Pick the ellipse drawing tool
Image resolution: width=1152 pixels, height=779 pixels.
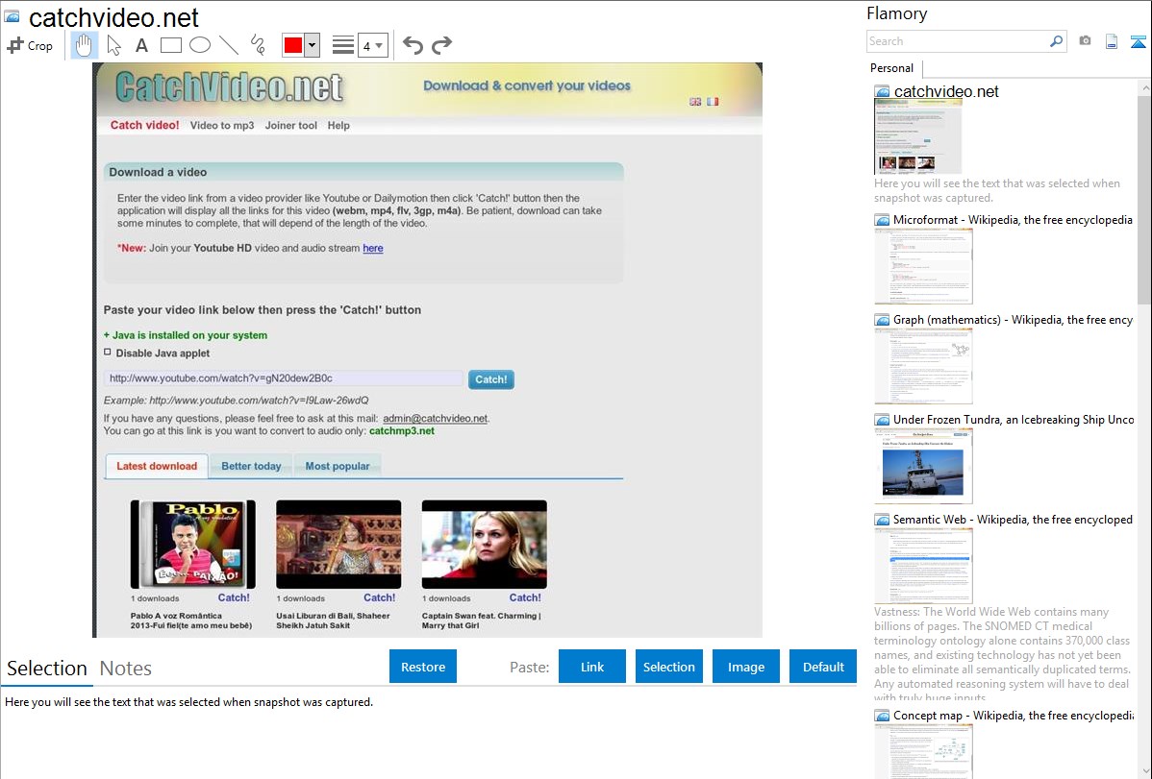click(200, 45)
